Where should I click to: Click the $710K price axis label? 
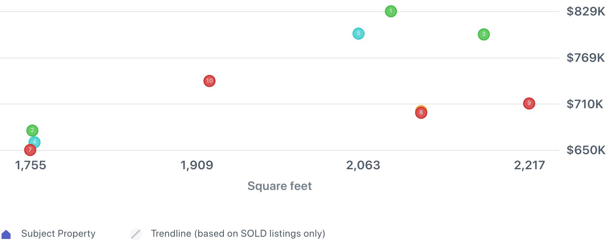[x=585, y=104]
